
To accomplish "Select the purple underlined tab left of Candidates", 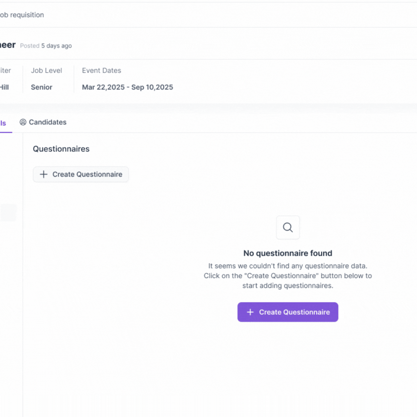I will [3, 123].
